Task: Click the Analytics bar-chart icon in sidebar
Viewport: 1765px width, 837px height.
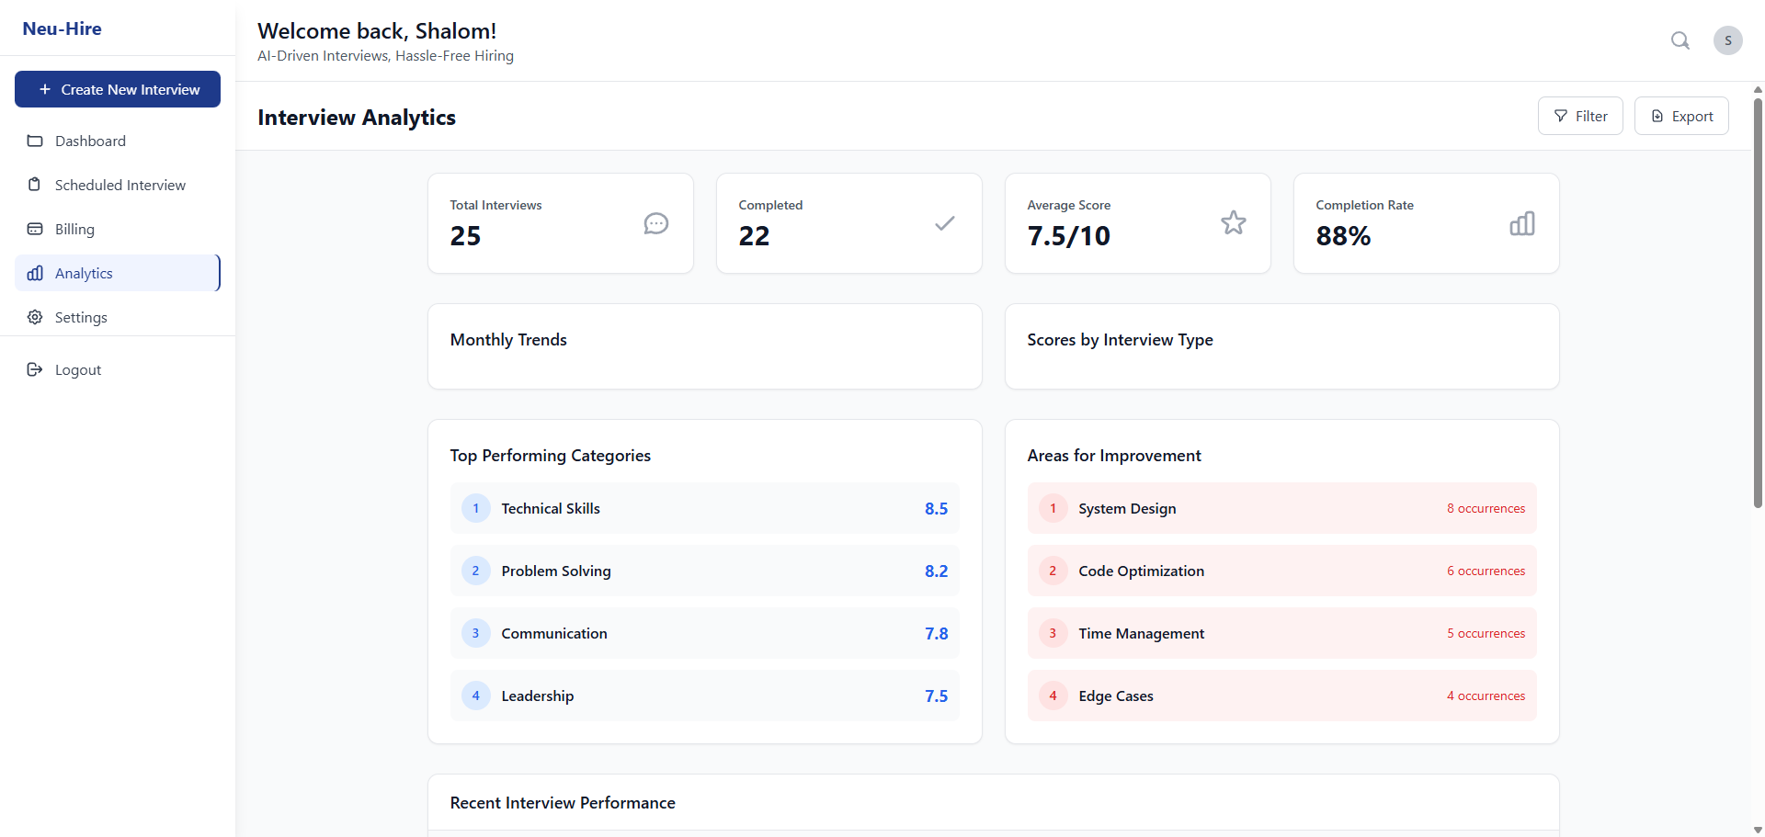Action: coord(35,273)
